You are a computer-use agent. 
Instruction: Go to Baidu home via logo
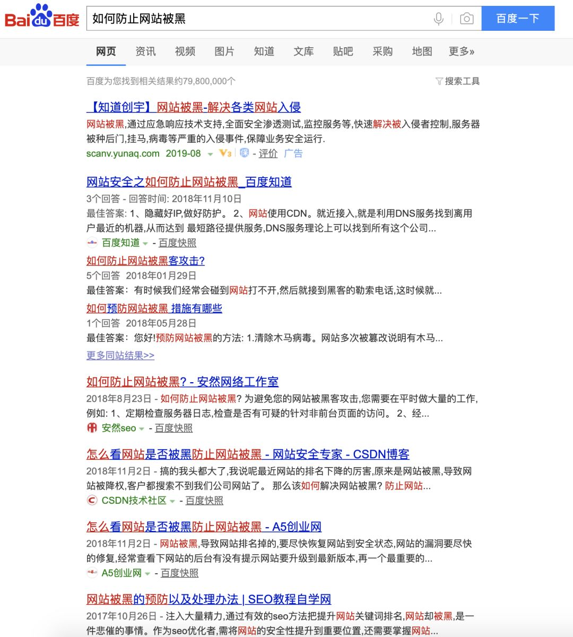coord(42,17)
